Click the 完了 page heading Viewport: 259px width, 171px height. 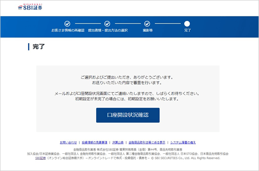[x=39, y=47]
